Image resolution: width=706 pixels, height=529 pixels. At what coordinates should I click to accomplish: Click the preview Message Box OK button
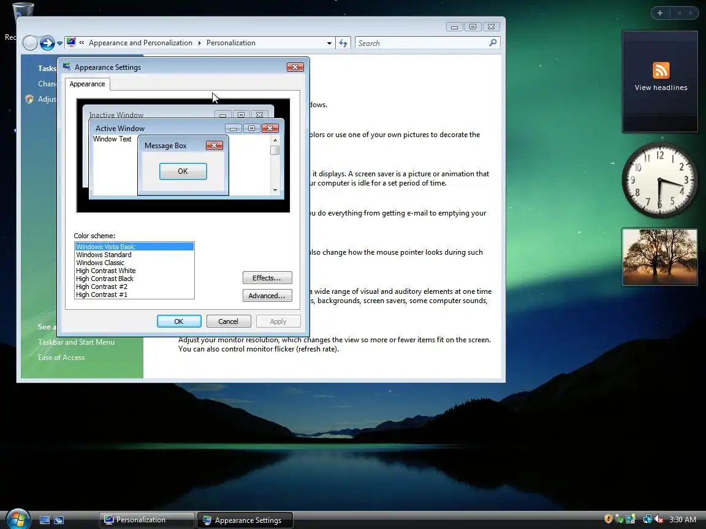click(183, 171)
